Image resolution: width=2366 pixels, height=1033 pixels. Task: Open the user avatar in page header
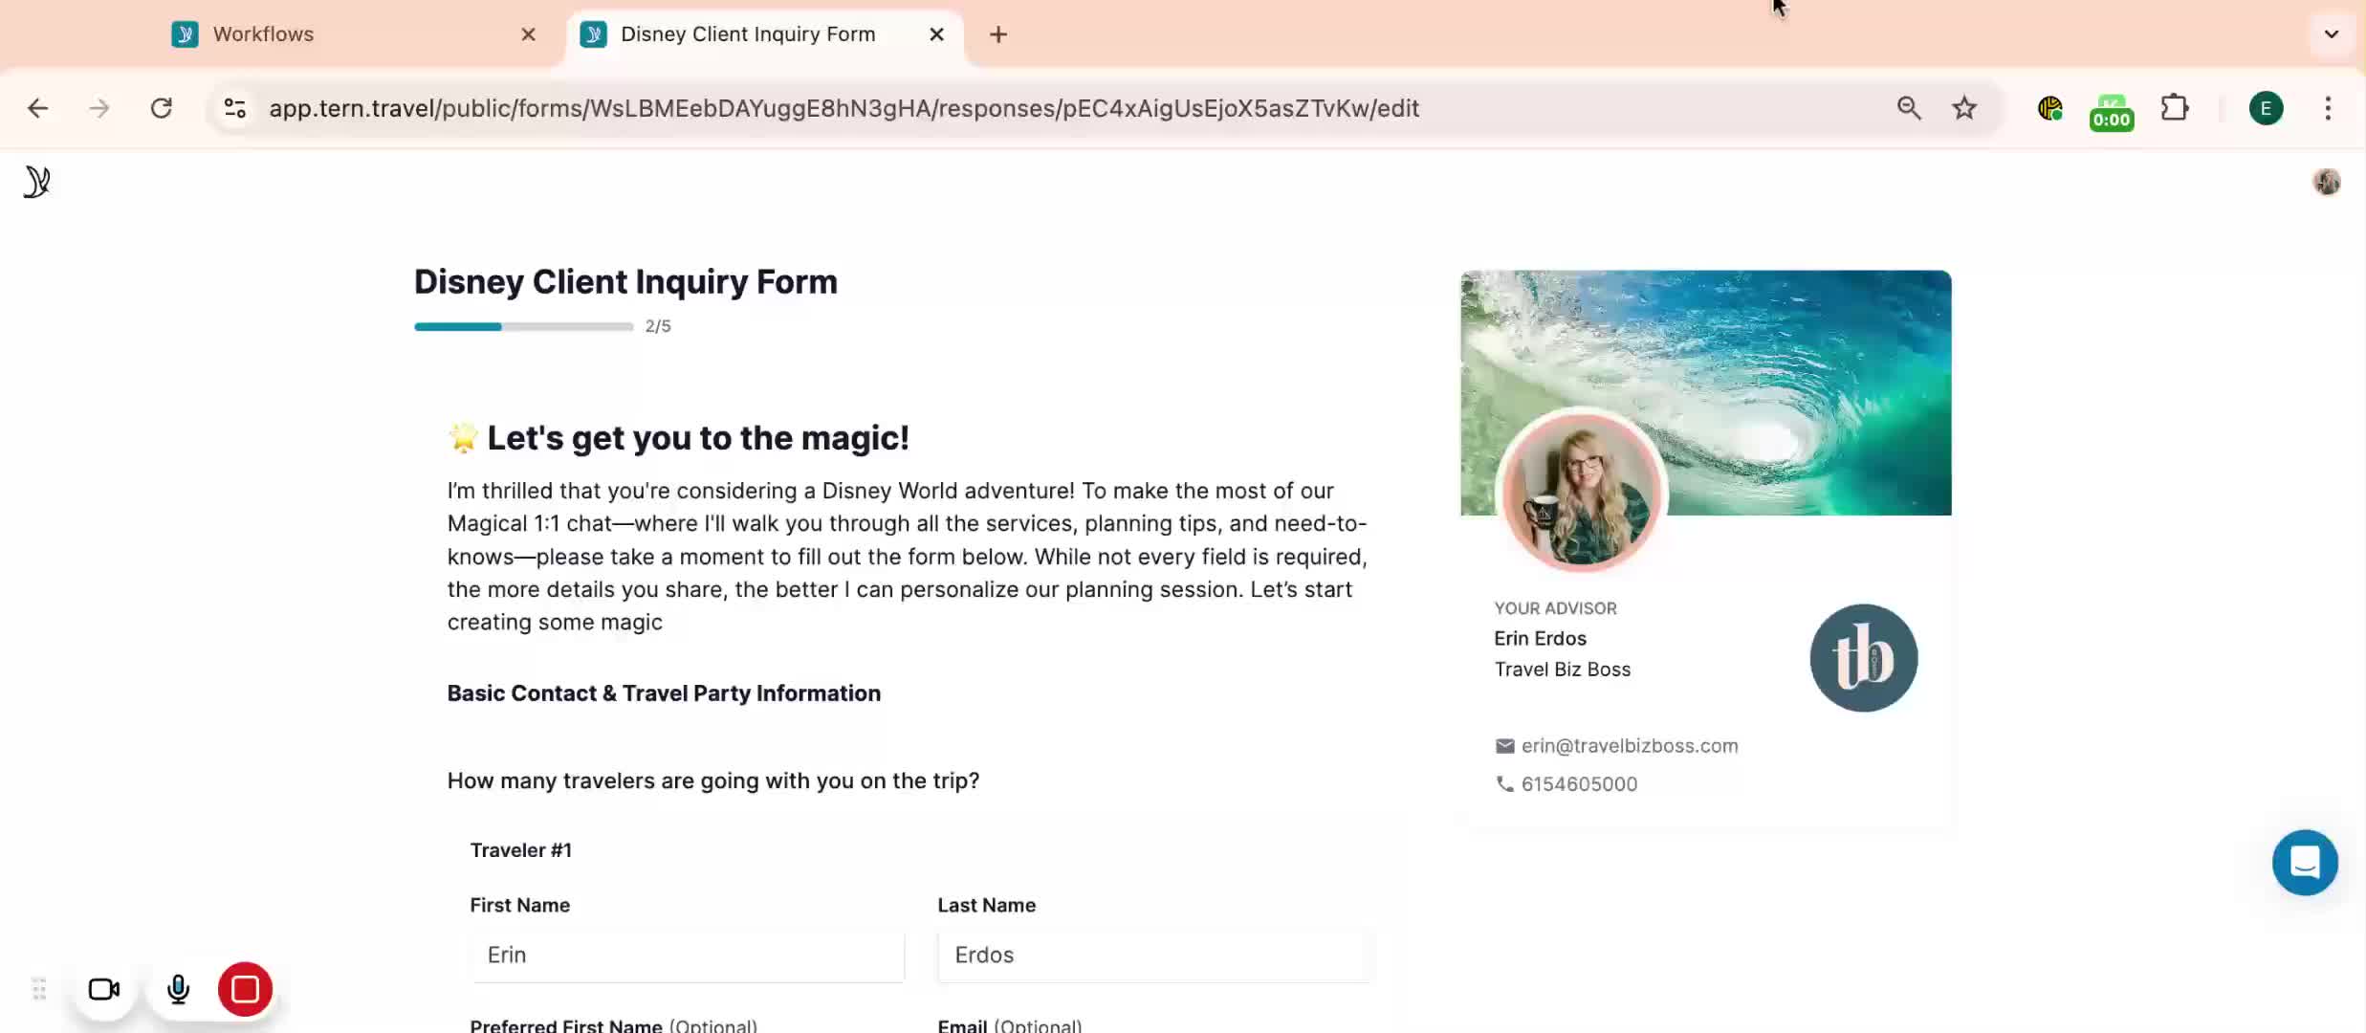2327,182
